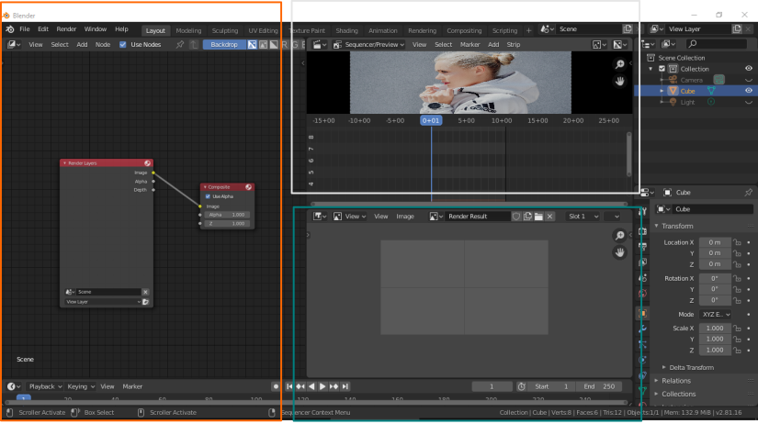This screenshot has height=435, width=758.
Task: Open the Keying dropdown in timeline
Action: click(81, 386)
